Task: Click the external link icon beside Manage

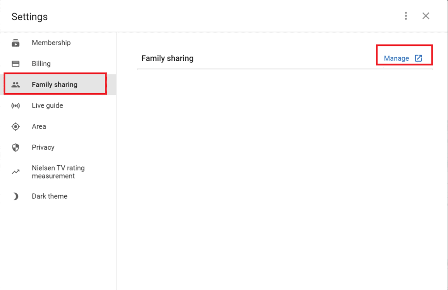Action: (x=419, y=58)
